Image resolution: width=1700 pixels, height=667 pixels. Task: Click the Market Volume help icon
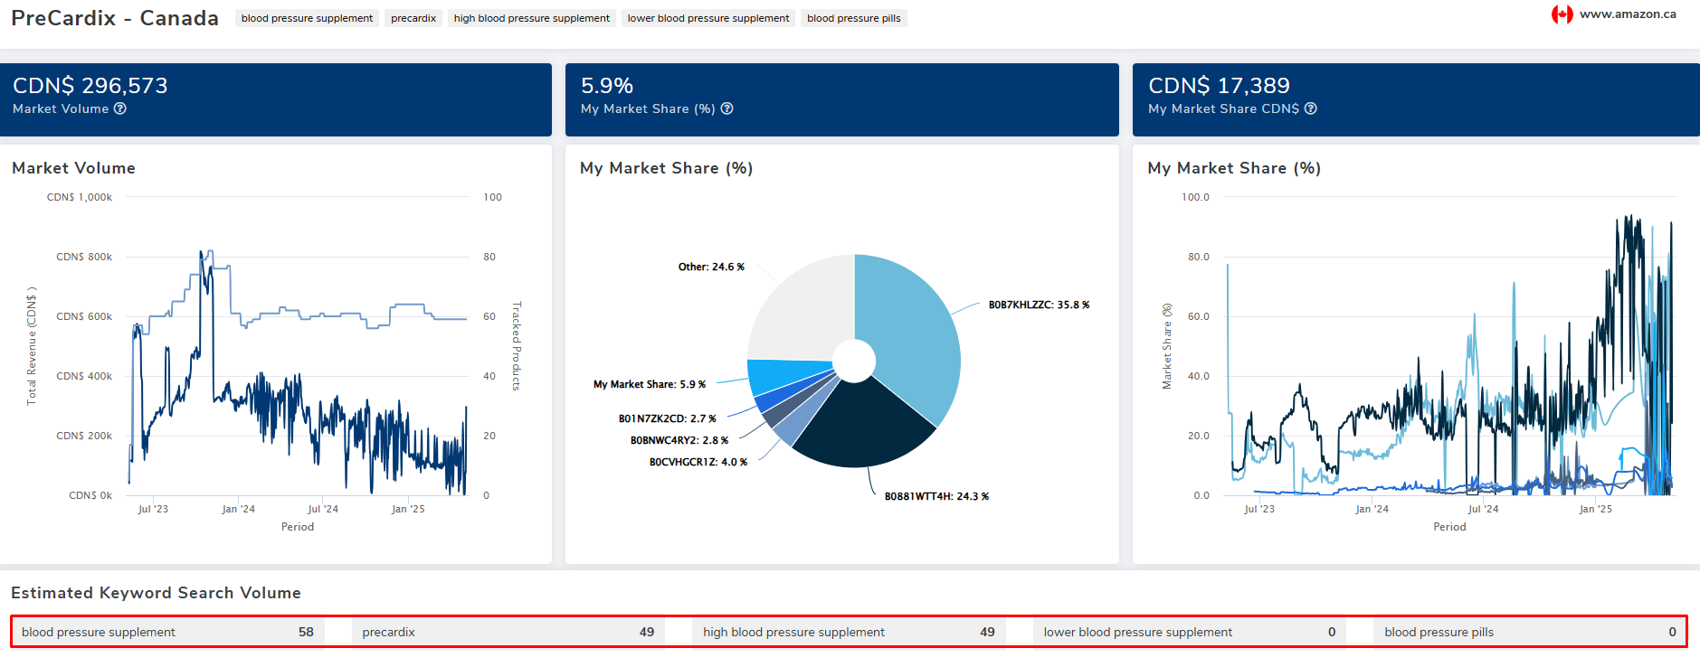(120, 108)
